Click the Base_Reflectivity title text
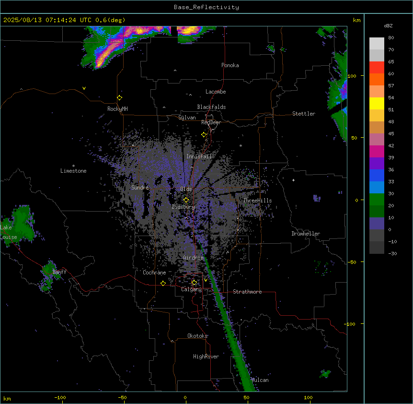The image size is (413, 404). pyautogui.click(x=206, y=7)
